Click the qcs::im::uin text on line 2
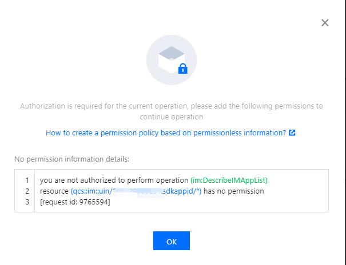346x265 pixels. pos(90,191)
